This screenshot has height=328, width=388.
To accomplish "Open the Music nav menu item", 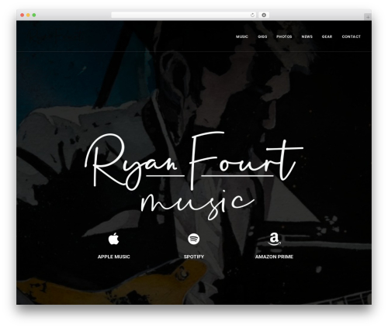I will 242,36.
